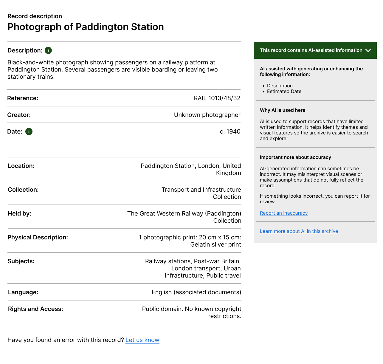Click Transport and Infrastructure Collection text

[201, 193]
